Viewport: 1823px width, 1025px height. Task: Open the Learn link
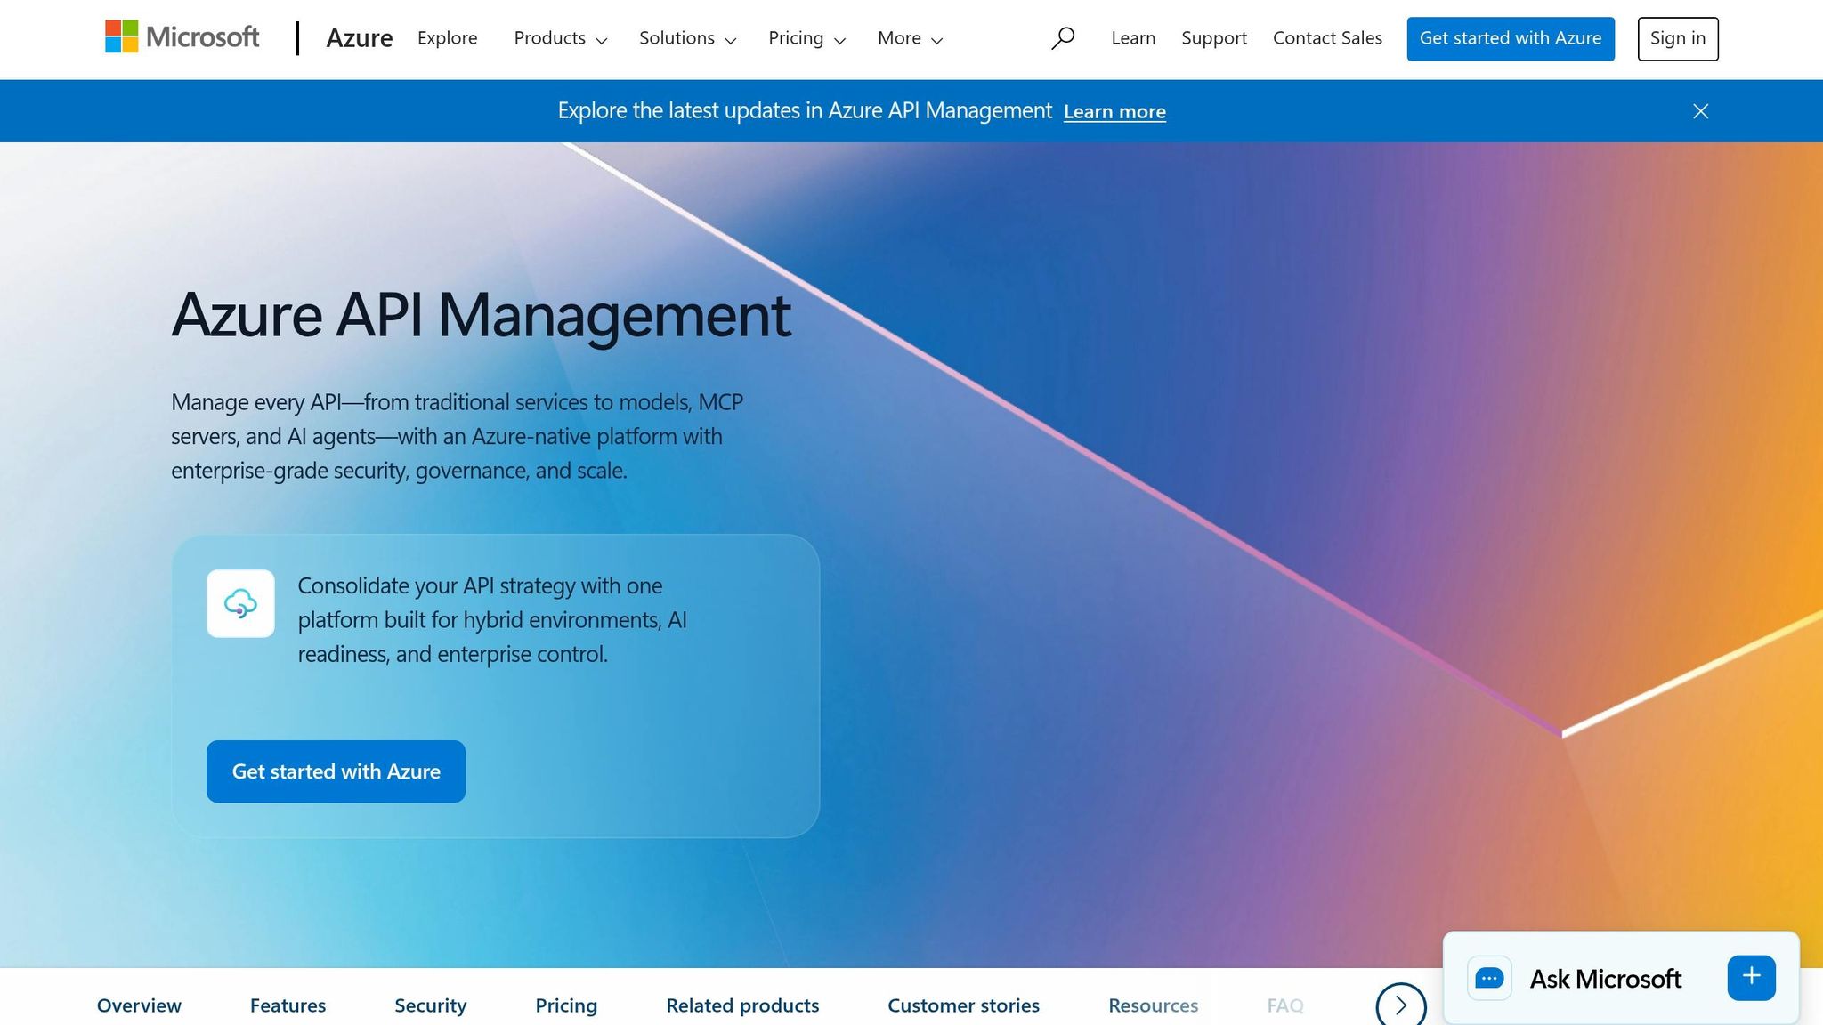pyautogui.click(x=1133, y=38)
